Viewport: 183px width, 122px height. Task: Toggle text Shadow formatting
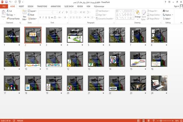(49, 17)
